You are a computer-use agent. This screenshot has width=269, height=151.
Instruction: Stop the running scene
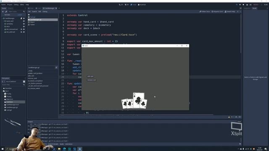click(x=243, y=5)
